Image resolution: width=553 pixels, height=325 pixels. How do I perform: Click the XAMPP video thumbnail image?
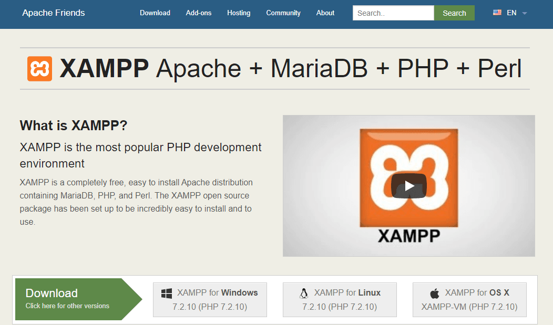point(409,186)
